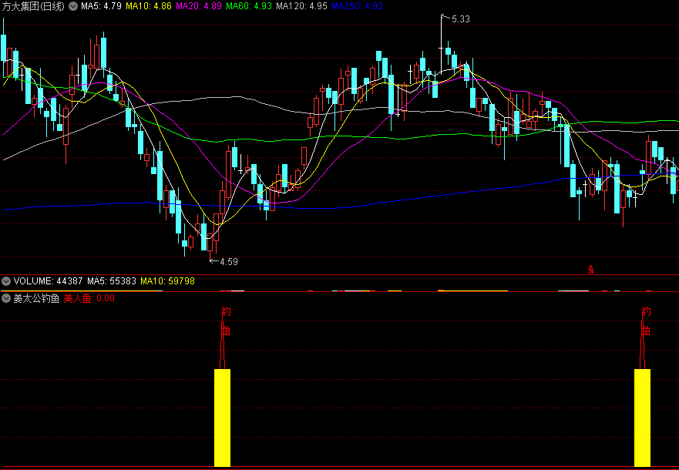Click the 4.59 low price marker
Image resolution: width=679 pixels, height=470 pixels.
(229, 262)
